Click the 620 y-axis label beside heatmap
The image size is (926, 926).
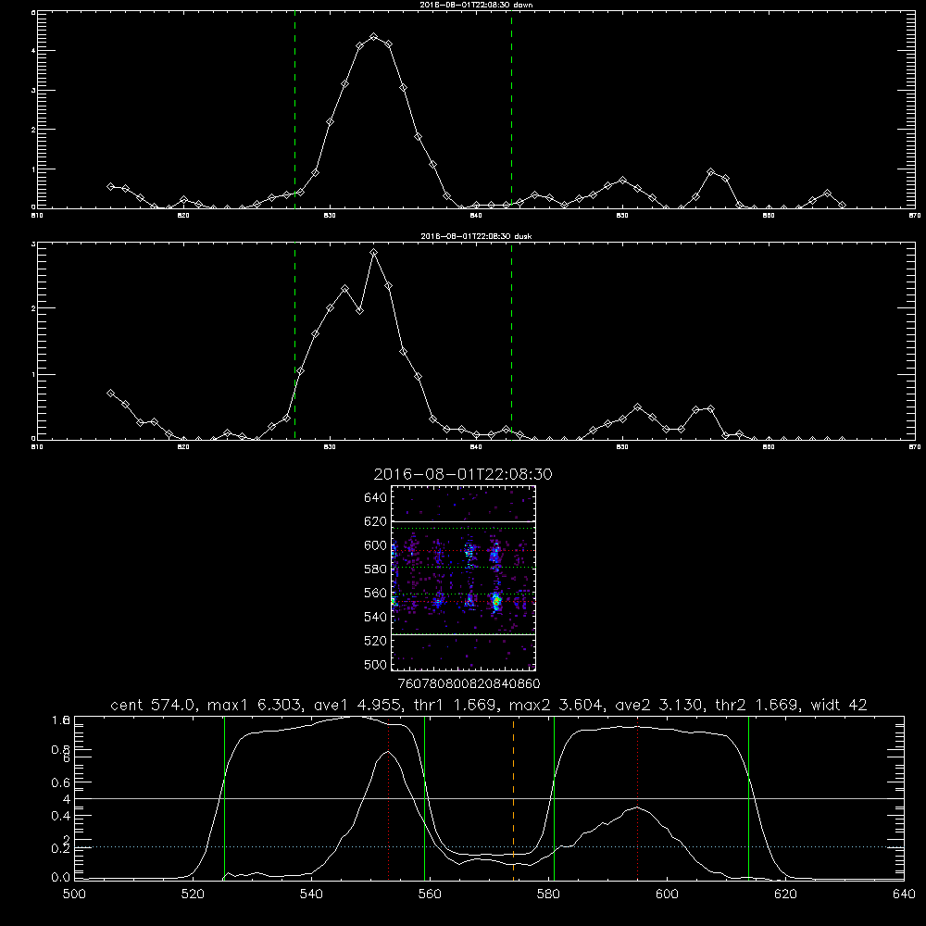click(x=376, y=521)
